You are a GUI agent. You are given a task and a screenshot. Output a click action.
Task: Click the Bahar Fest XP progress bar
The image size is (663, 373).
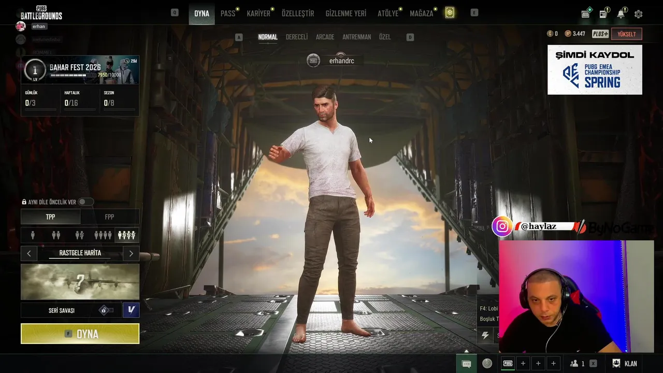(74, 76)
